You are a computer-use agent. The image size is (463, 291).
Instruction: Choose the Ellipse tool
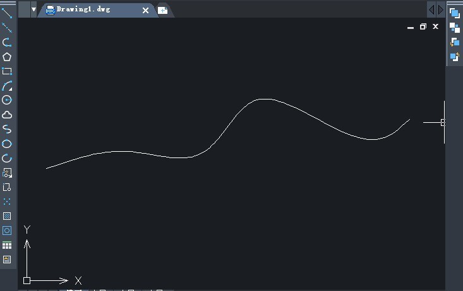[7, 144]
